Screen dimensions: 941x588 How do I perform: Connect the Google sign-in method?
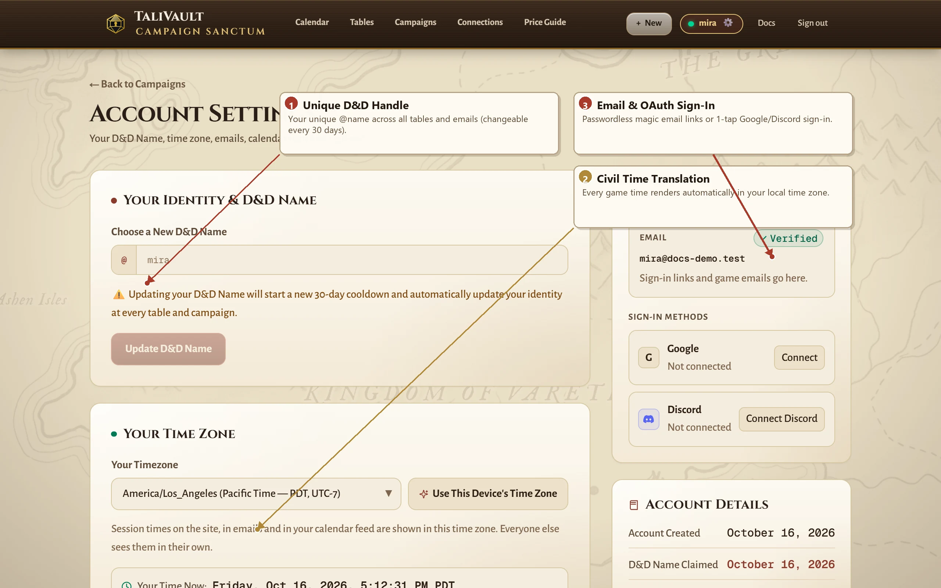tap(799, 357)
